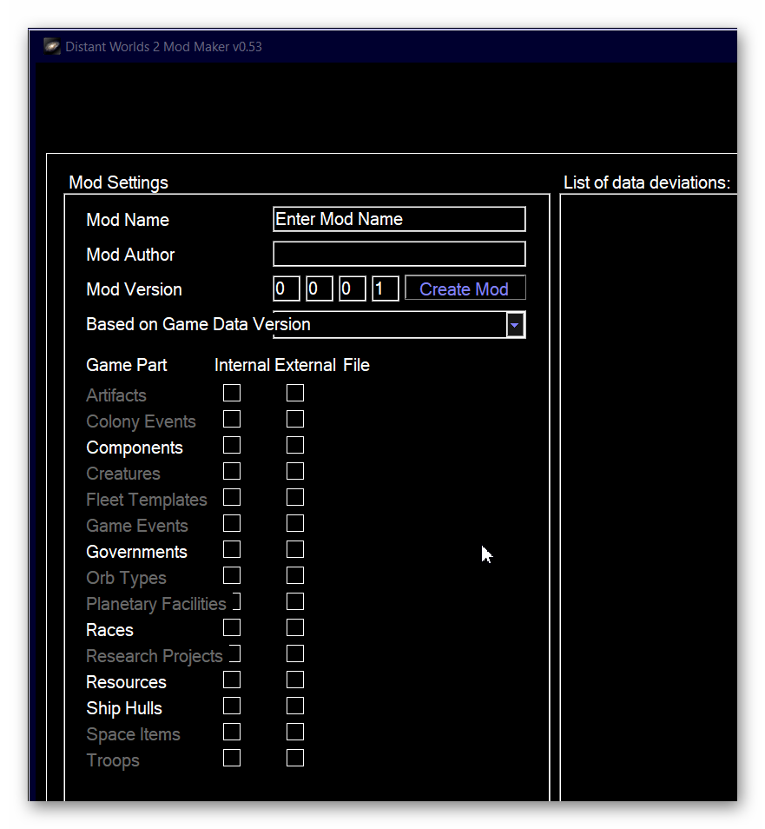Select the second Mod Version number box
The image size is (765, 829).
pyautogui.click(x=319, y=288)
